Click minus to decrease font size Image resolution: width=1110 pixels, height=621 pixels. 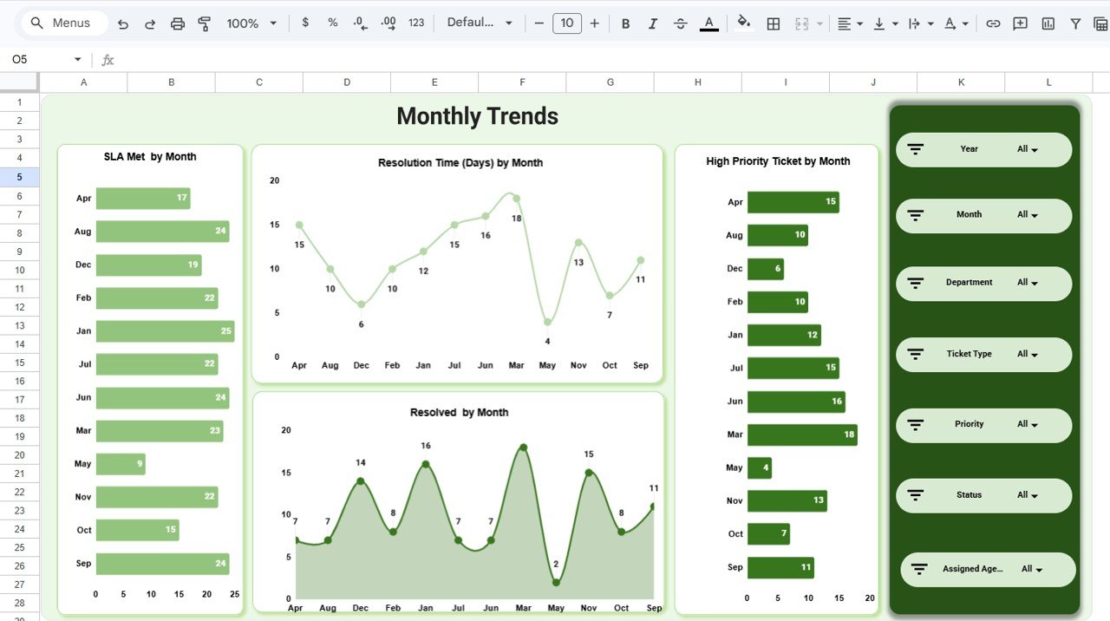539,23
